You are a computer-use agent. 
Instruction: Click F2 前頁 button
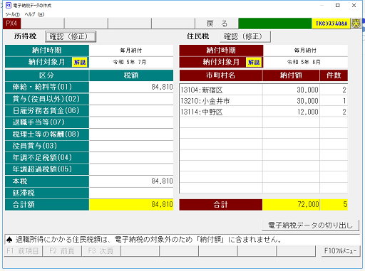point(62,251)
